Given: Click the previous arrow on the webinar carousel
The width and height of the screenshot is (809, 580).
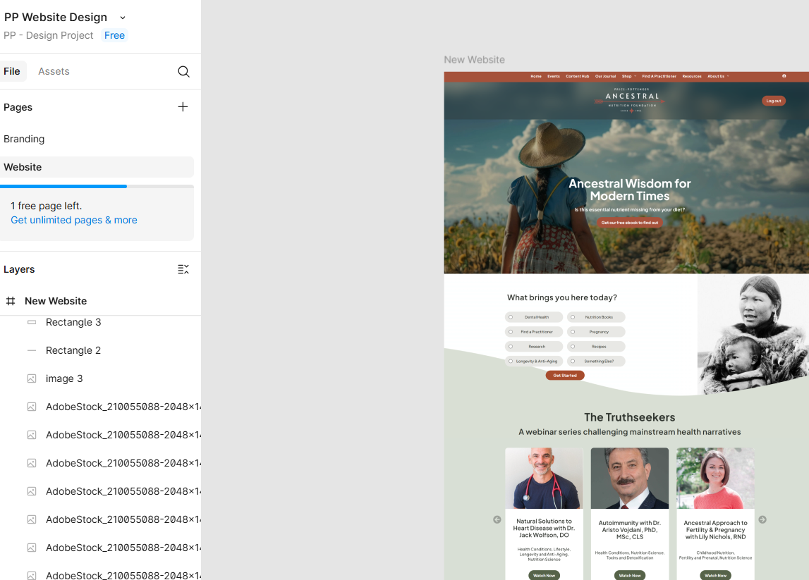Looking at the screenshot, I should pos(497,519).
